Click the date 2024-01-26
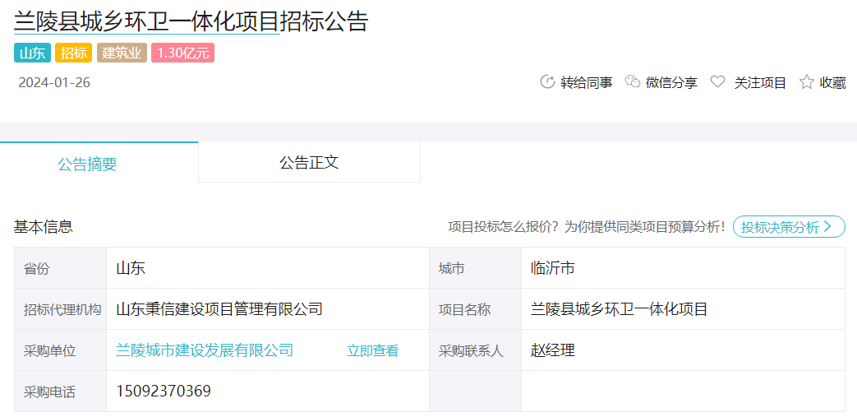Viewport: 857px width, 417px height. 54,82
